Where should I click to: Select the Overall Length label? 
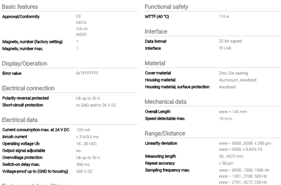coord(158,112)
